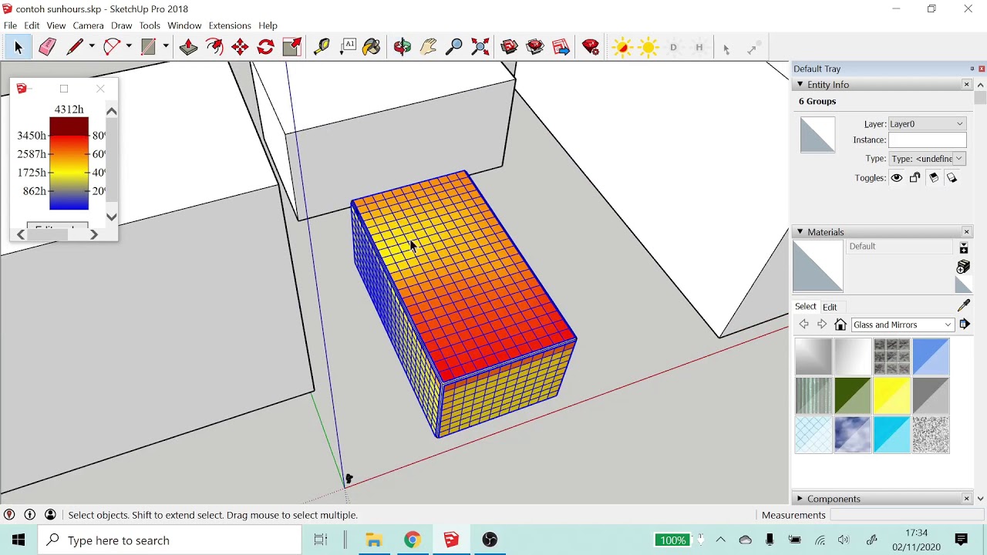Activate the Push/Pull tool
The width and height of the screenshot is (987, 555).
point(188,48)
